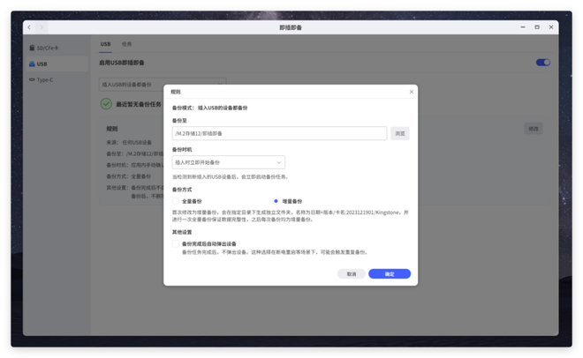The height and width of the screenshot is (358, 583).
Task: Open the 备份时机 dropdown
Action: 228,162
